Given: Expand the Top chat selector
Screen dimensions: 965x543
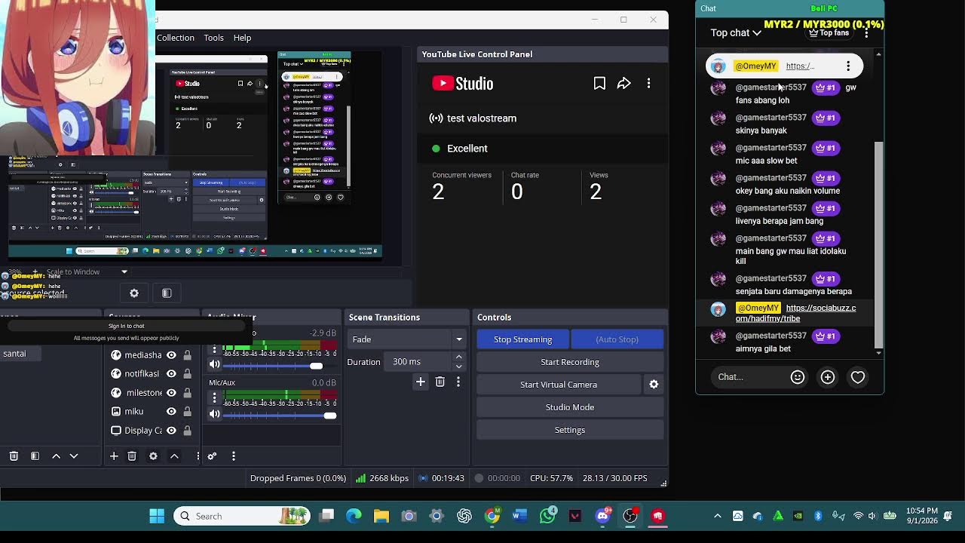Looking at the screenshot, I should (736, 33).
